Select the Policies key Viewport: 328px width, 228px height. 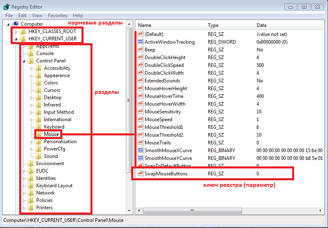coord(44,200)
